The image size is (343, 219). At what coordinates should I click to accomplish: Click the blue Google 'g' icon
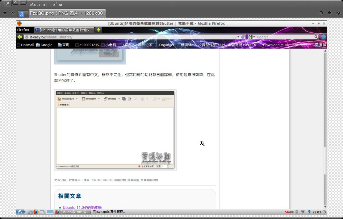(x=21, y=14)
